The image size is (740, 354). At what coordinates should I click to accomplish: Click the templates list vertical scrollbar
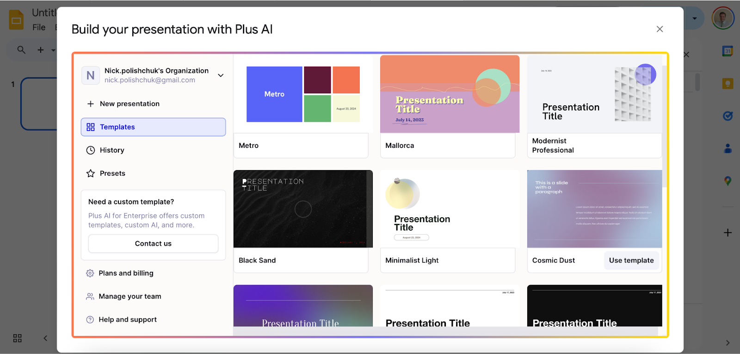664,126
